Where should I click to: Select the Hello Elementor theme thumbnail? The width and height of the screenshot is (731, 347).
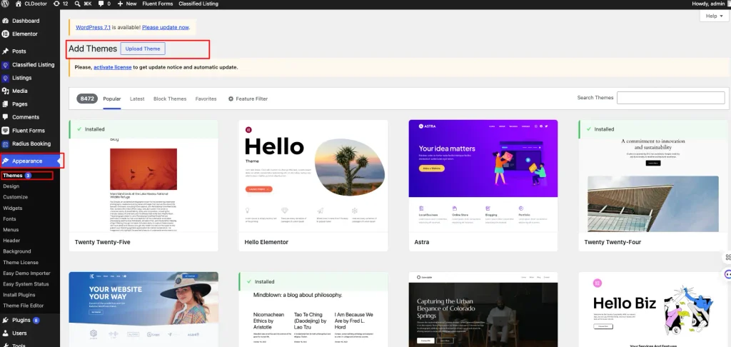[313, 176]
